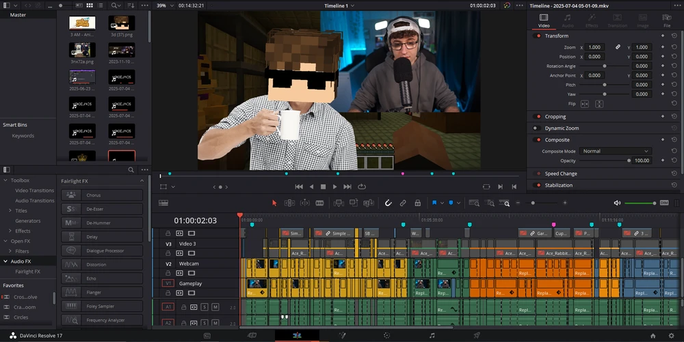684x342 pixels.
Task: Click Play forward in viewer
Action: [x=334, y=187]
